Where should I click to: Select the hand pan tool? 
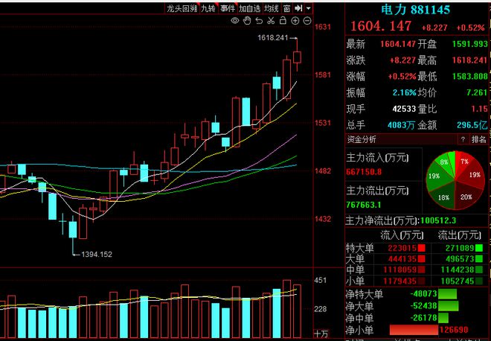pos(246,21)
